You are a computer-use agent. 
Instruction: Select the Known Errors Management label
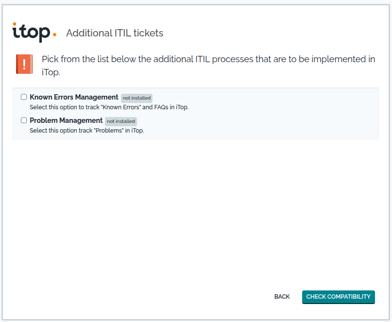74,97
